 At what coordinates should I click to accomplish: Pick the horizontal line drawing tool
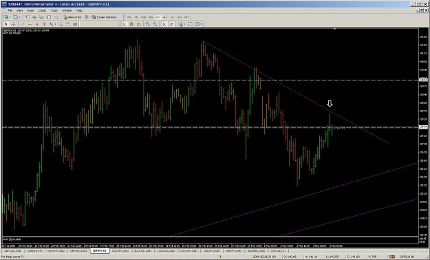pos(30,24)
